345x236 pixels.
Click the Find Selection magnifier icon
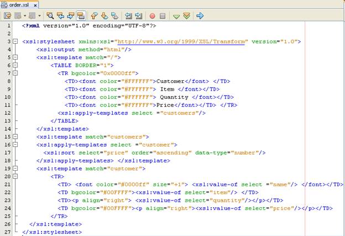50,15
